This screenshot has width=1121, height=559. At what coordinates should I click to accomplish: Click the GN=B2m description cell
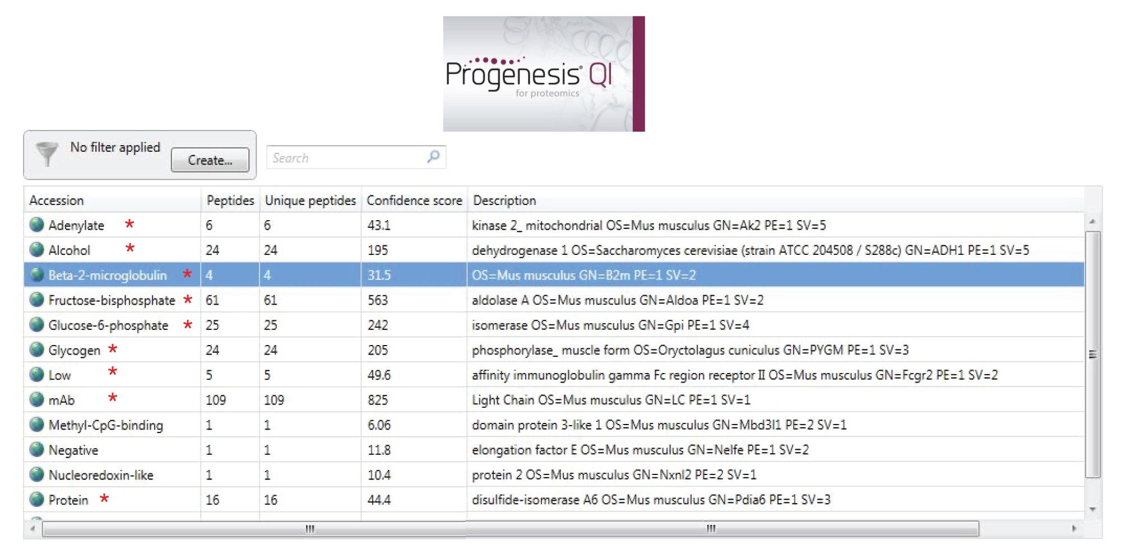click(583, 275)
